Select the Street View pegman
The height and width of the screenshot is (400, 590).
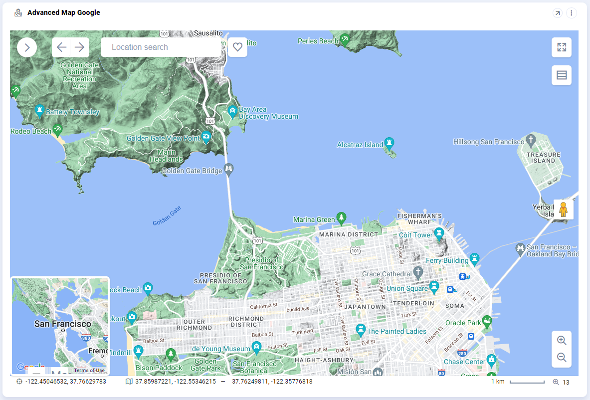click(563, 209)
